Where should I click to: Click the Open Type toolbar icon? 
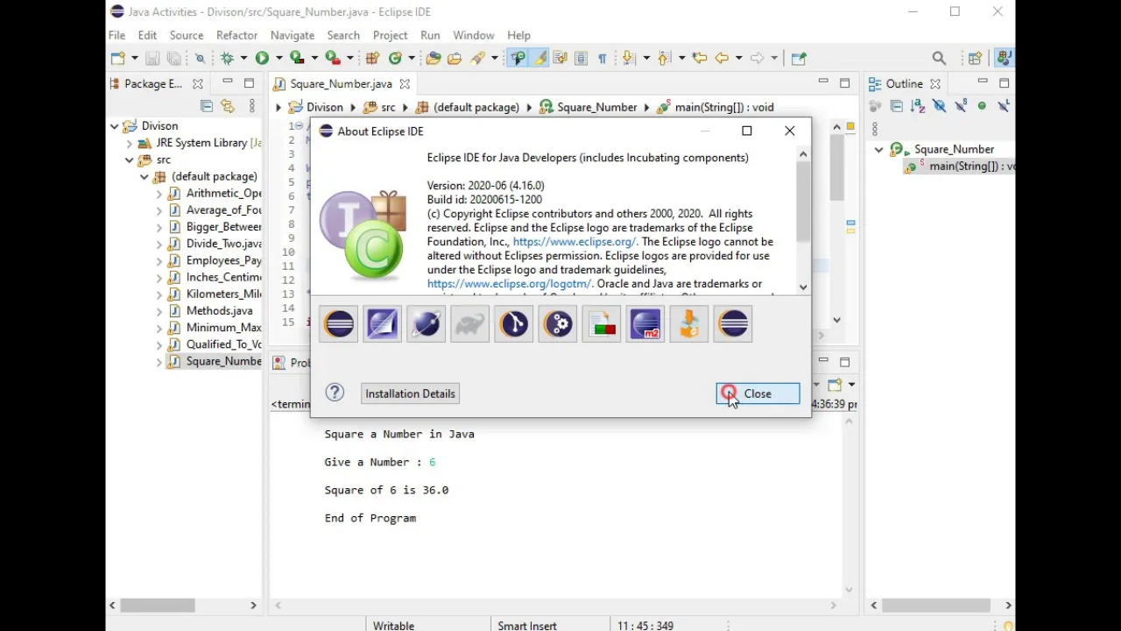click(434, 59)
